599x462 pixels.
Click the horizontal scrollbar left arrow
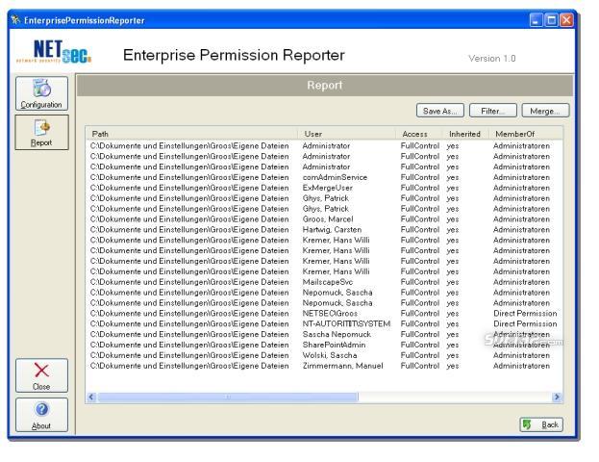pos(91,397)
